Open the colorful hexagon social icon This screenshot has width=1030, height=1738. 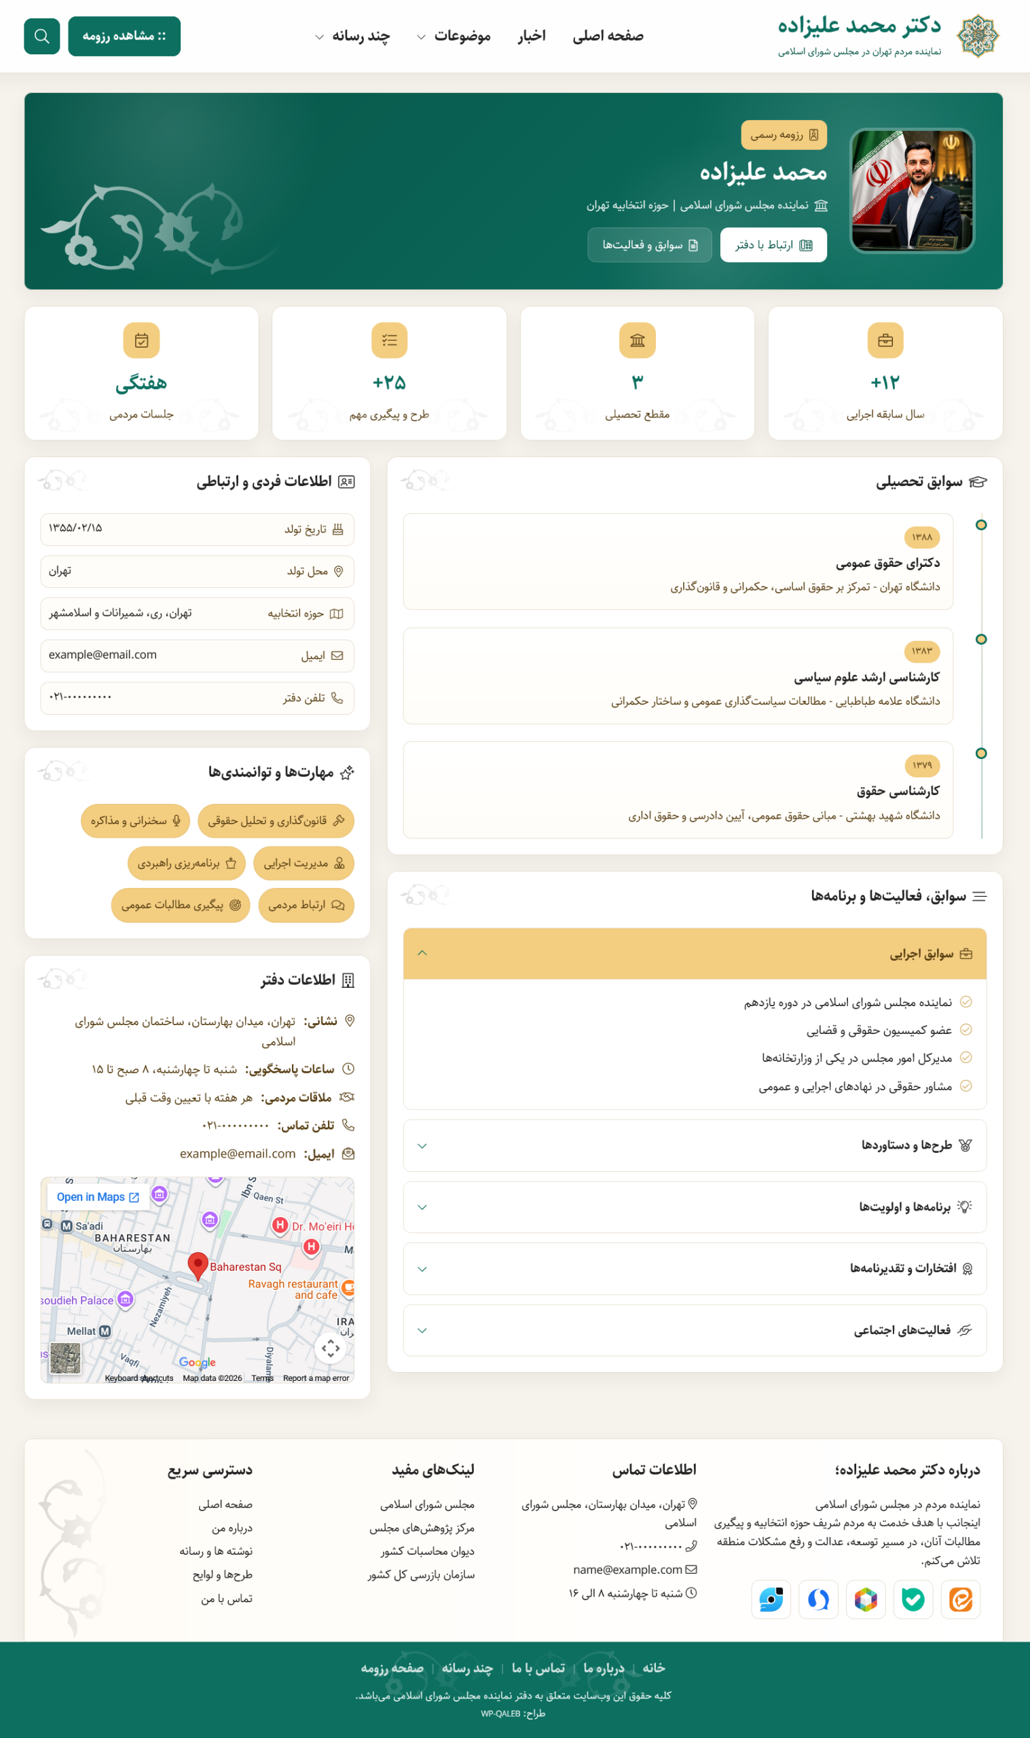pos(866,1600)
